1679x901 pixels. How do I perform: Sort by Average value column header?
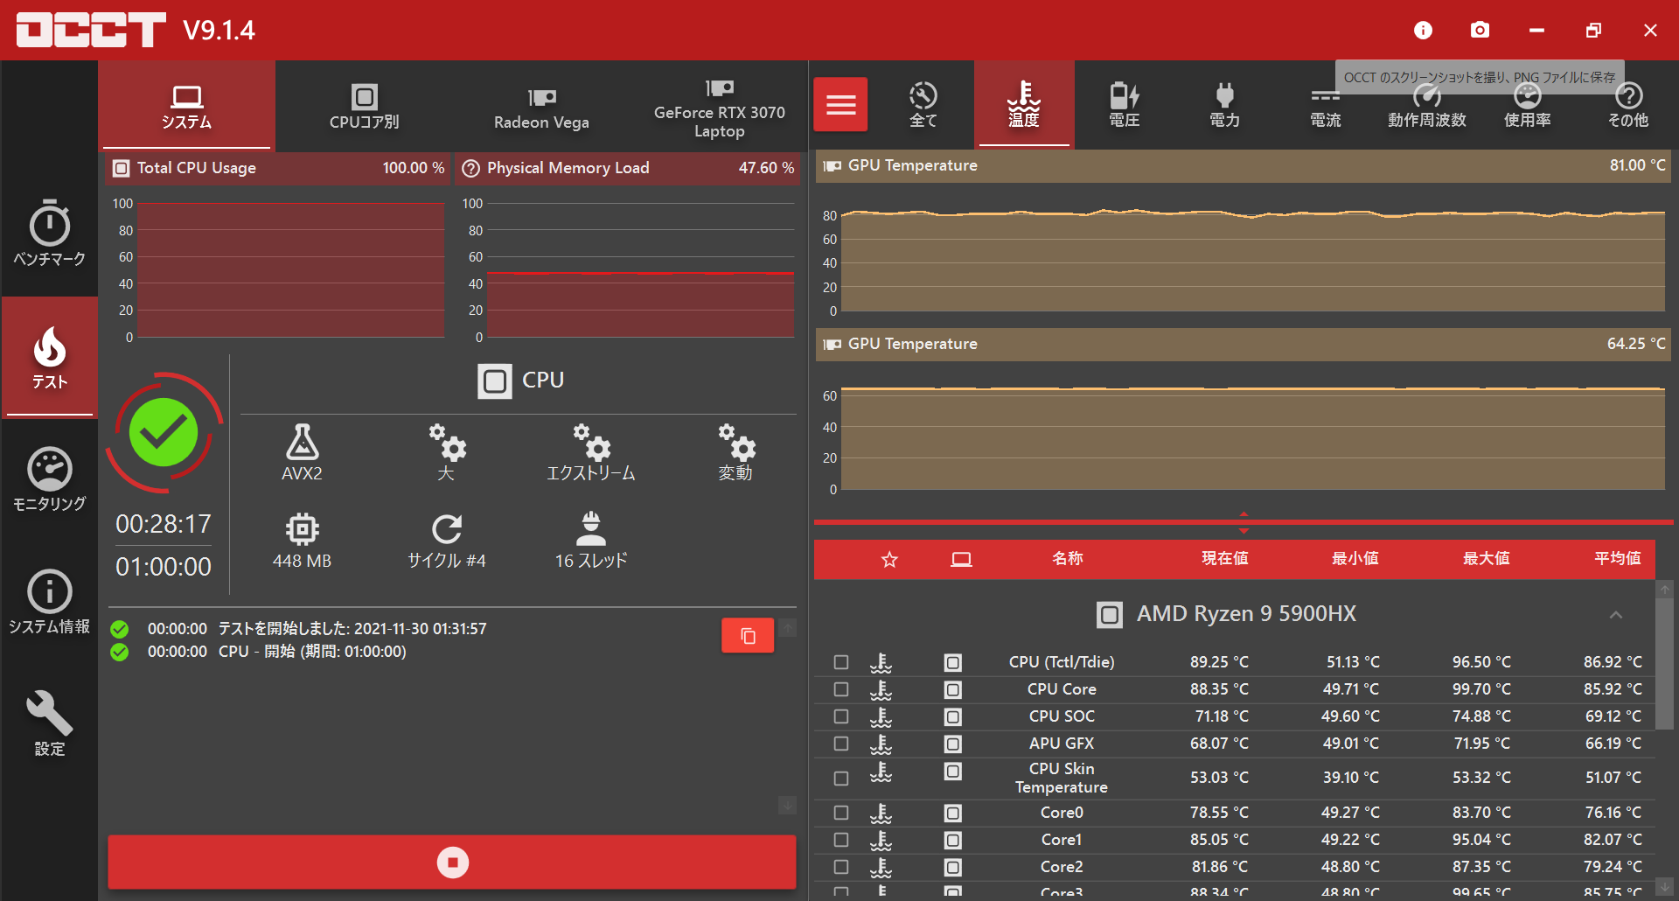coord(1617,558)
